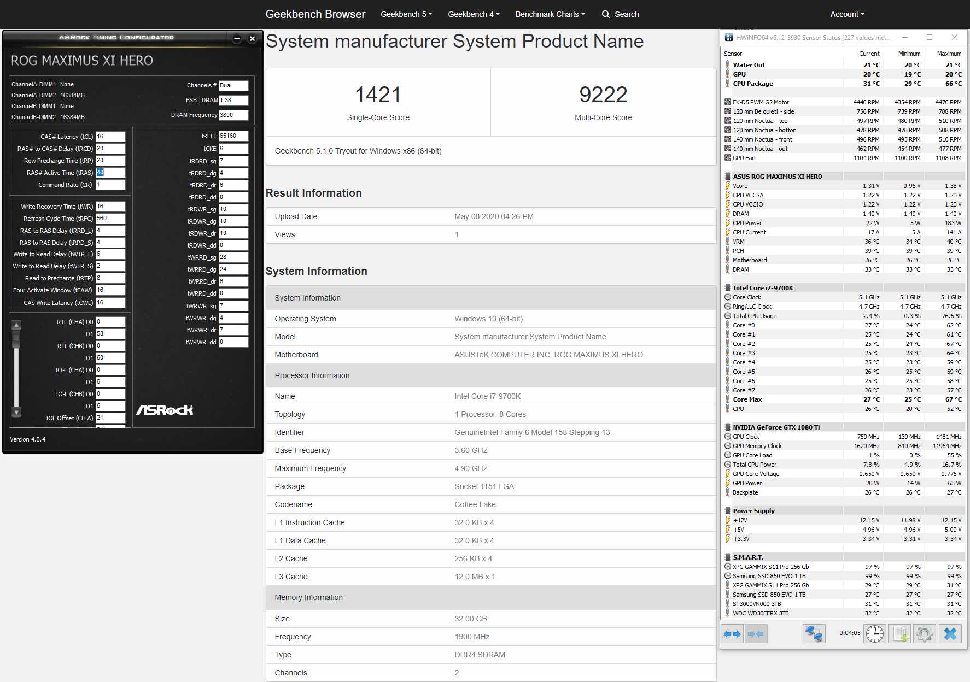Select the EK-D5 PWM G2 Motor sensor row
The height and width of the screenshot is (682, 970).
(x=843, y=102)
